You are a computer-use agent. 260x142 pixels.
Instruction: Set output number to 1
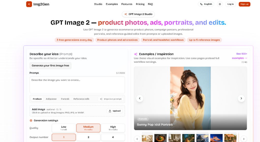coord(64,137)
